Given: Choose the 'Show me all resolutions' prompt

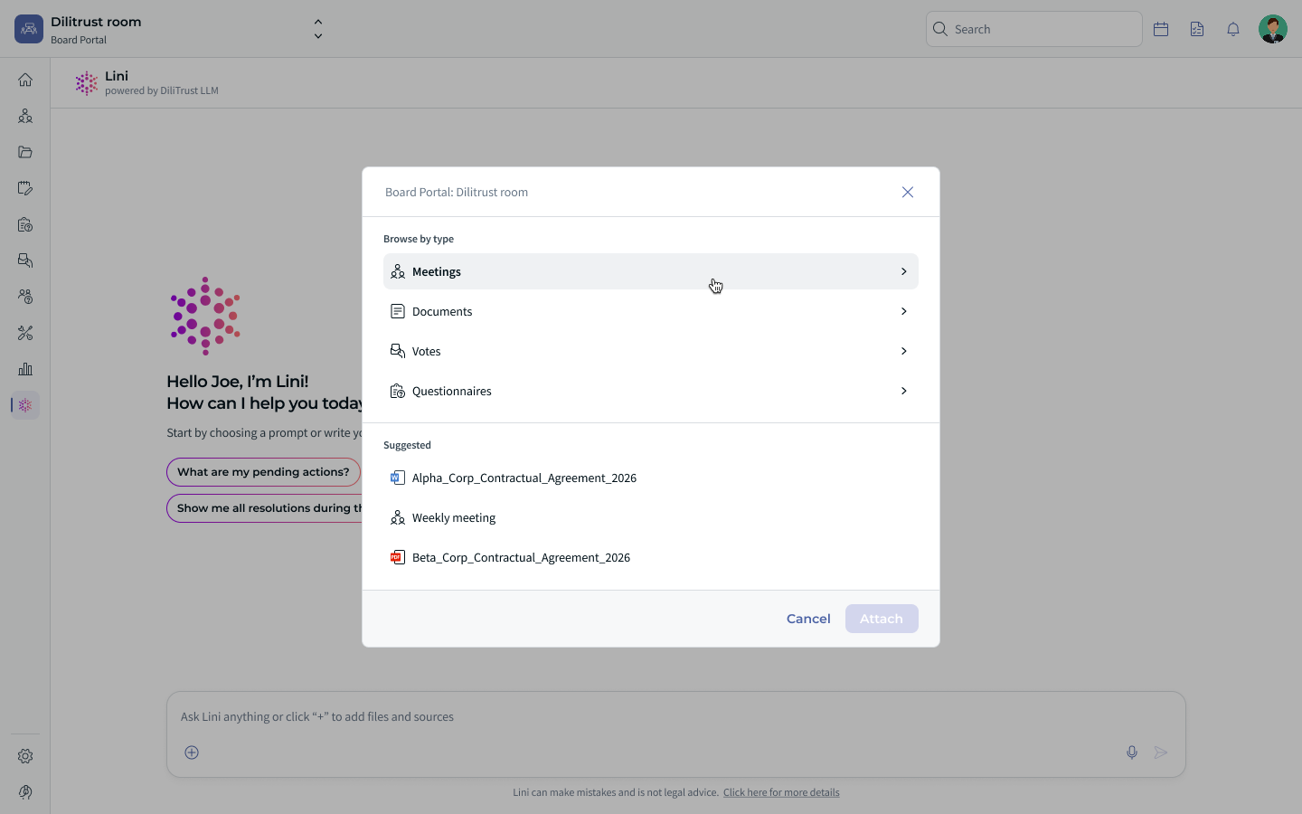Looking at the screenshot, I should coord(265,508).
